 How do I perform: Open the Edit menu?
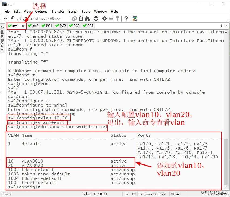point(16,11)
